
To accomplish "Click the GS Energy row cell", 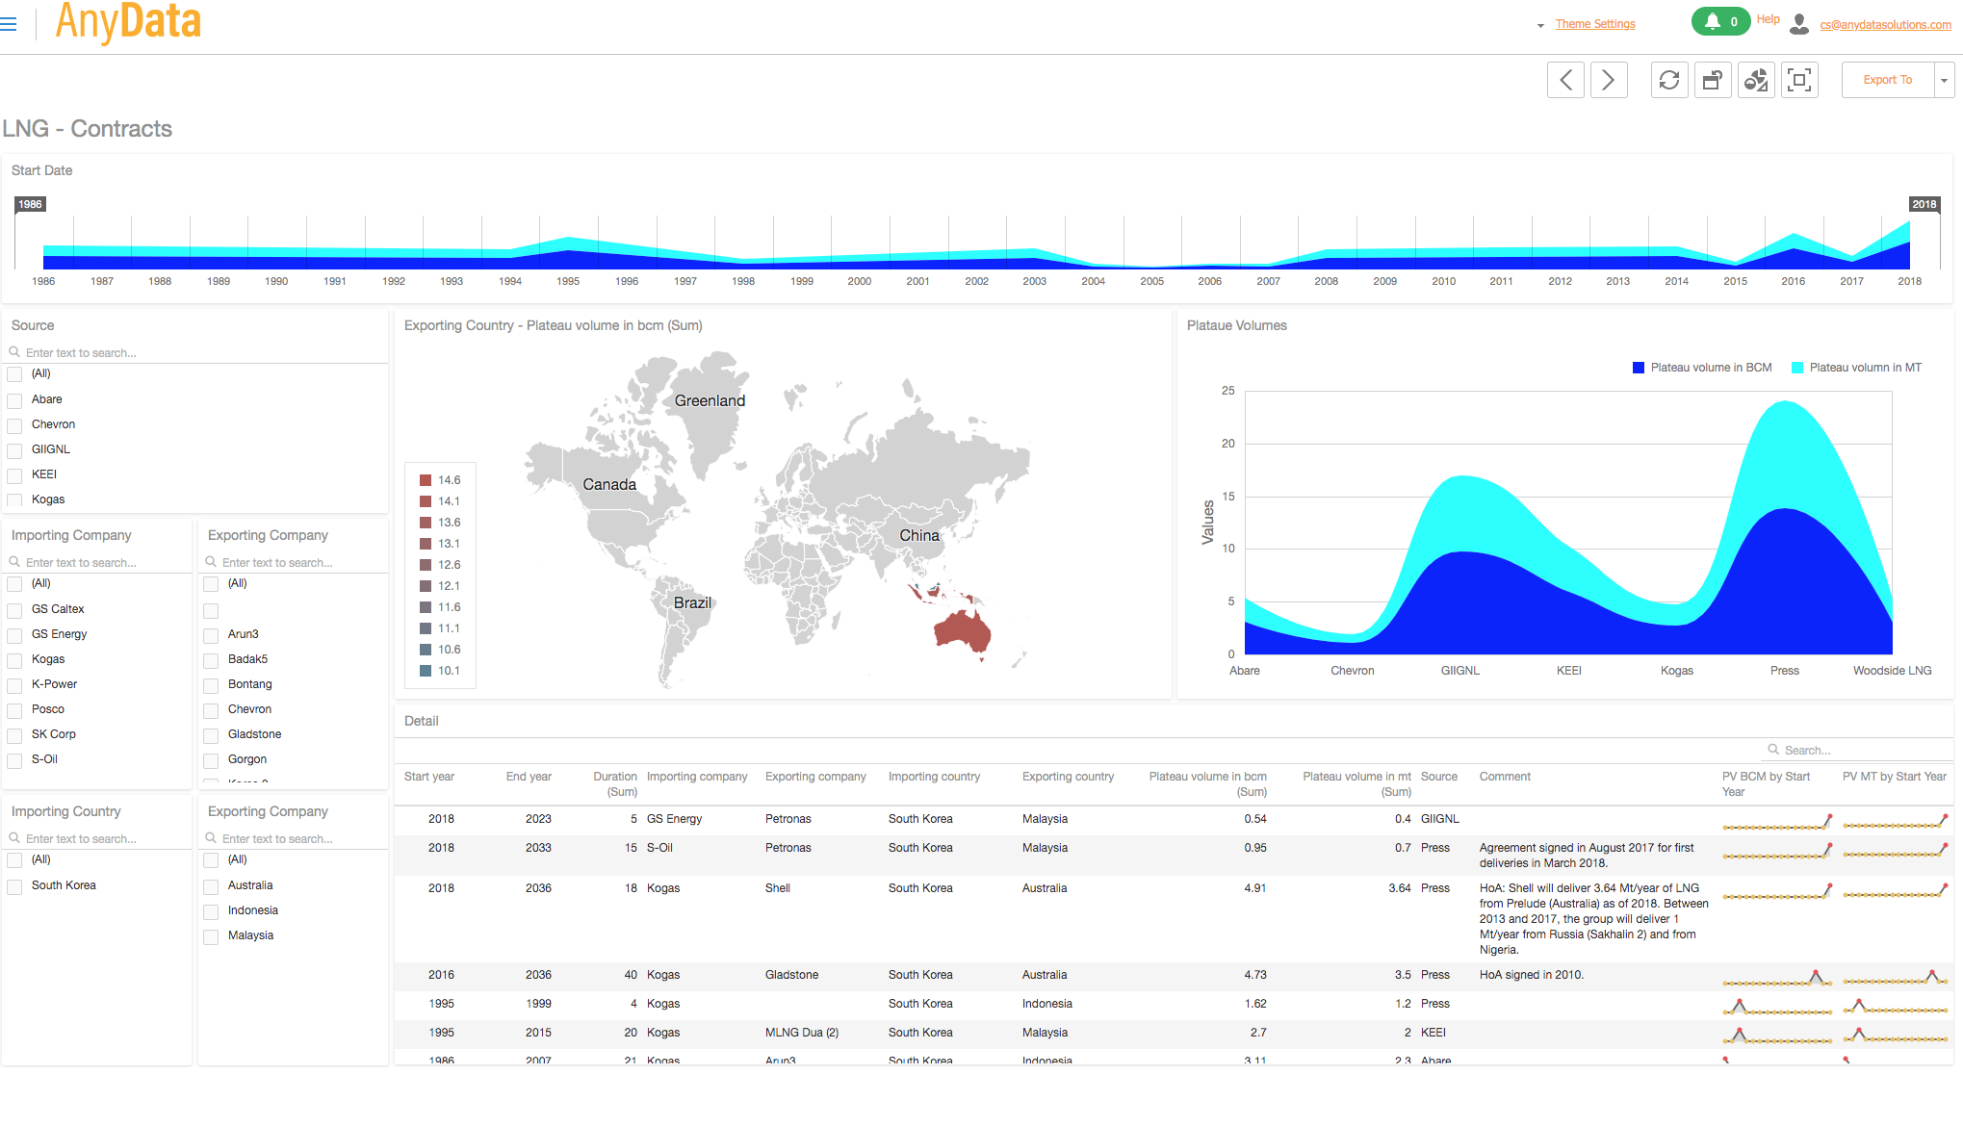I will [674, 819].
